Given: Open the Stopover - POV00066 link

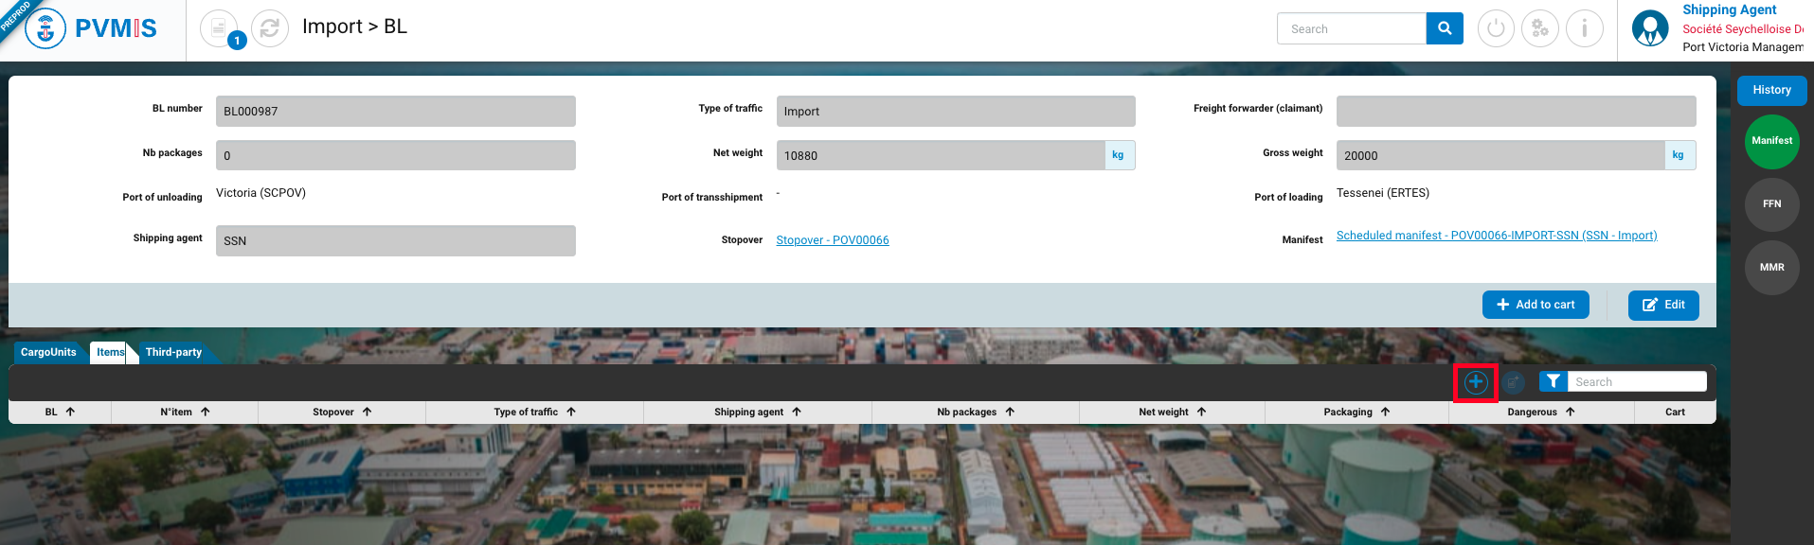Looking at the screenshot, I should pyautogui.click(x=832, y=240).
